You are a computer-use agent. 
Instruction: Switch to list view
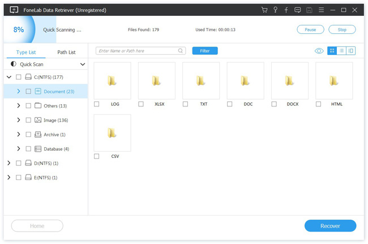(341, 51)
